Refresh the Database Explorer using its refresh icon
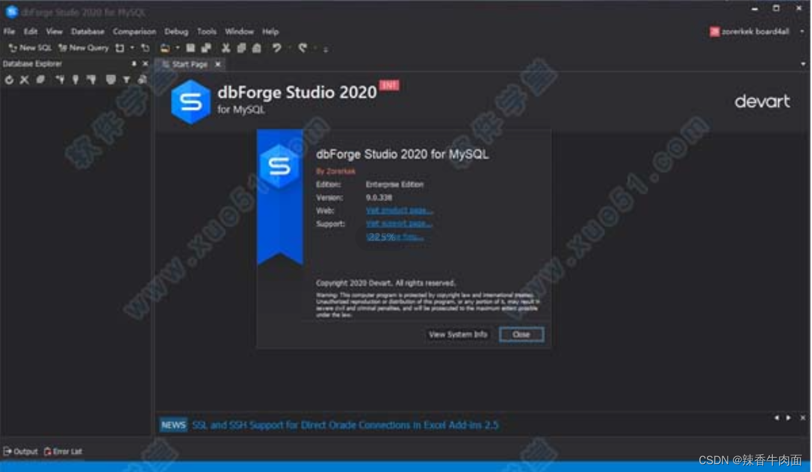Screen dimensions: 812x472 point(8,78)
